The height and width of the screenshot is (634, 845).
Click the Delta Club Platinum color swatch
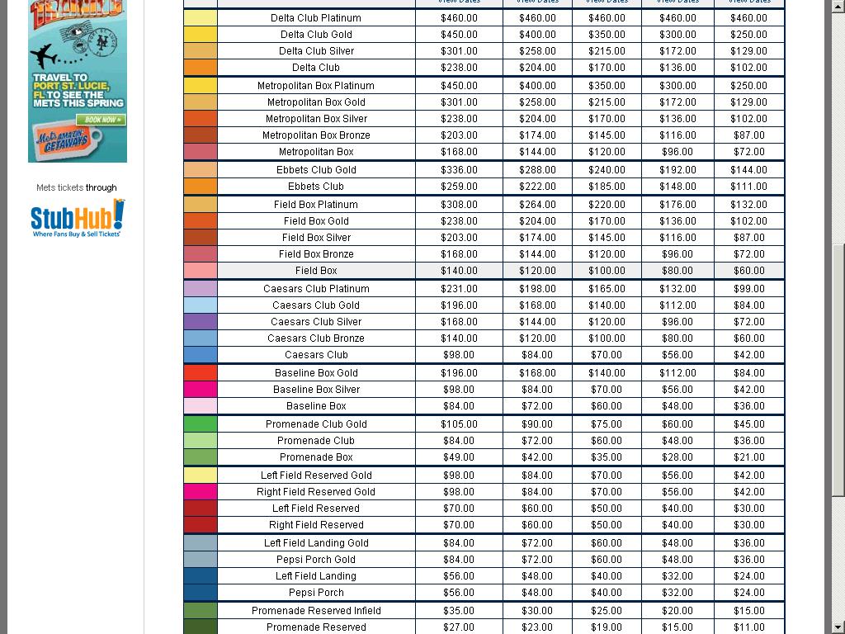coord(201,18)
